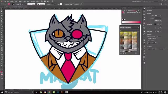Open the Effect menu
The height and width of the screenshot is (94, 168).
pos(24,1)
